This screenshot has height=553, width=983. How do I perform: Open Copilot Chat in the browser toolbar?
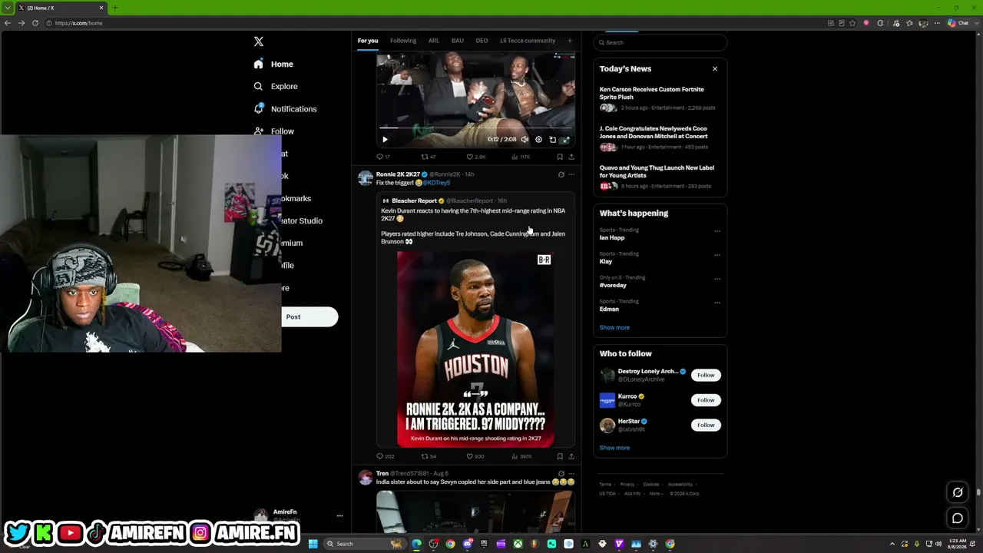tap(958, 23)
